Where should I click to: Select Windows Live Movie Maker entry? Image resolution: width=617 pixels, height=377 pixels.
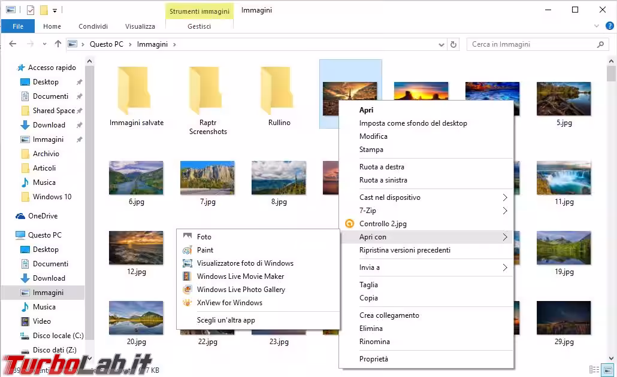tap(240, 276)
